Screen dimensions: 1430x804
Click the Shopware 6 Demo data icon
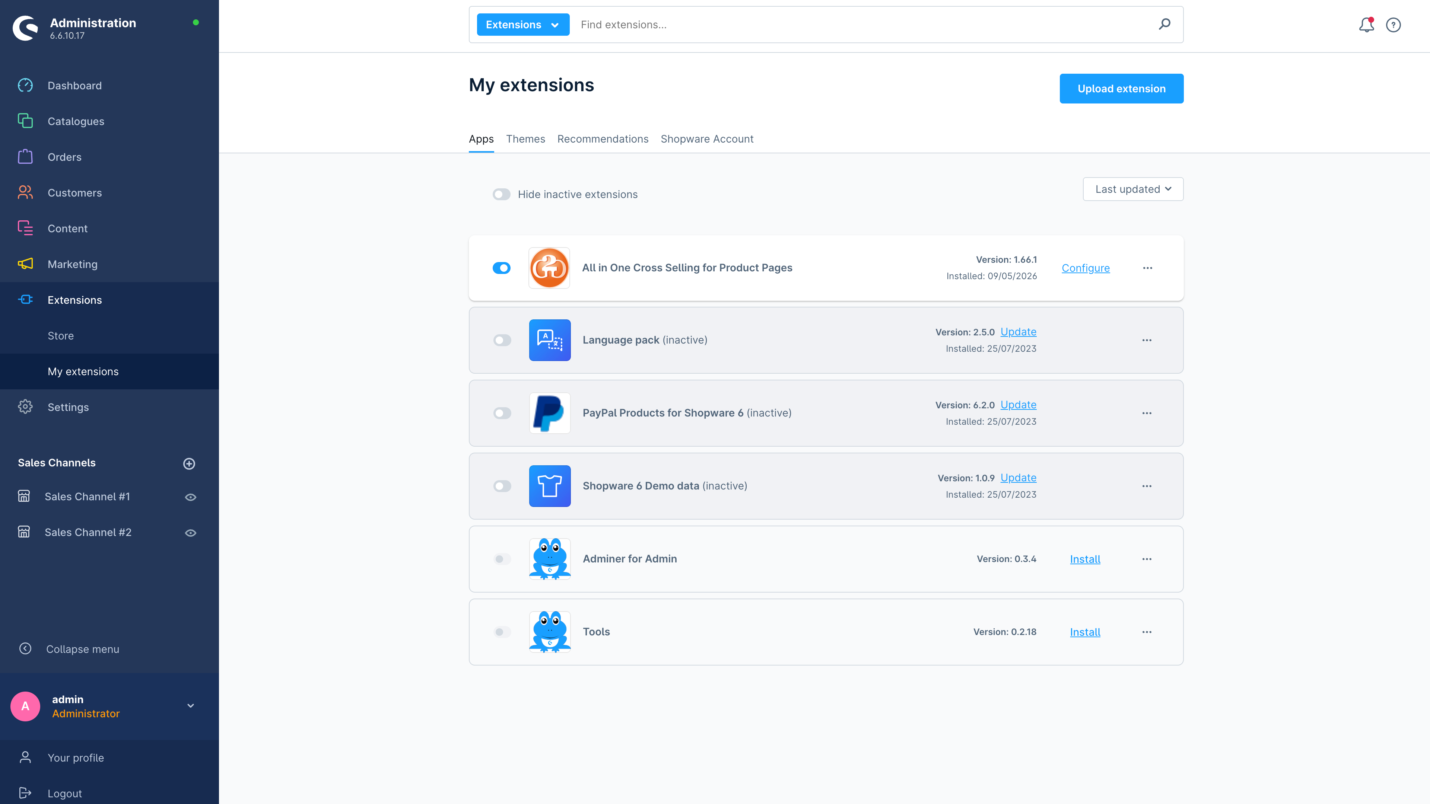click(550, 486)
